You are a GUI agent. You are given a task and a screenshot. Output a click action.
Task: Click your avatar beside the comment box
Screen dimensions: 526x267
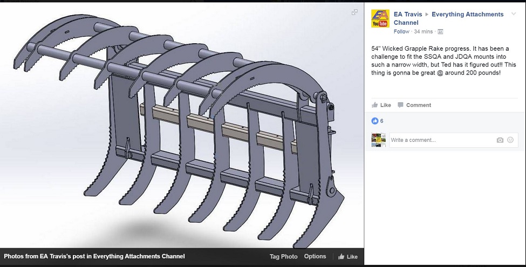379,140
